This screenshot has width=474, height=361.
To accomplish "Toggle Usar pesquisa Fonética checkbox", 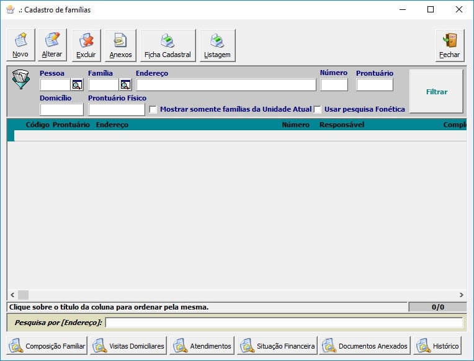I will click(318, 110).
